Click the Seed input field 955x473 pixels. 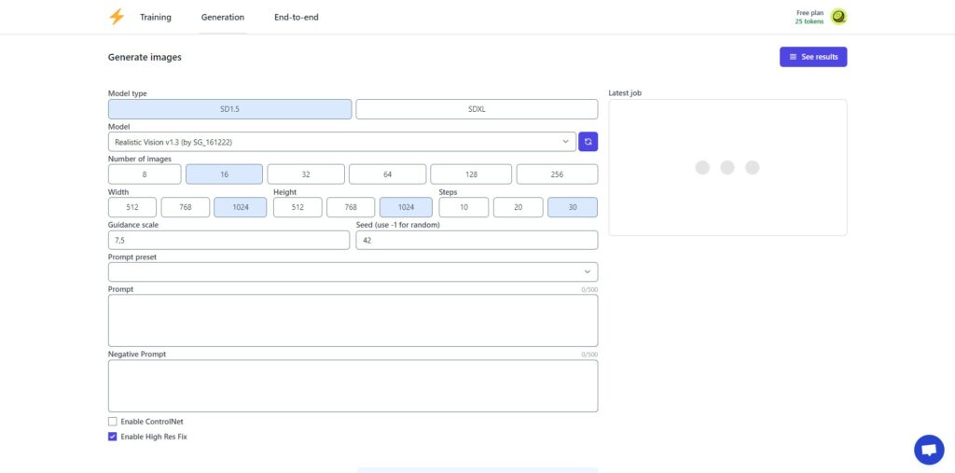(x=477, y=240)
